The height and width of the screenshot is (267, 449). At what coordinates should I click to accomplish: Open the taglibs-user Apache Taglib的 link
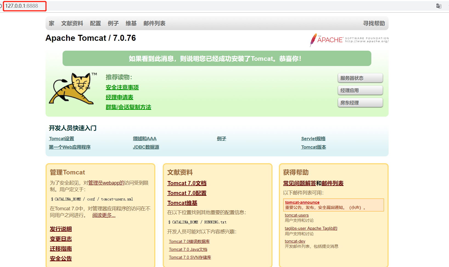[x=311, y=228]
